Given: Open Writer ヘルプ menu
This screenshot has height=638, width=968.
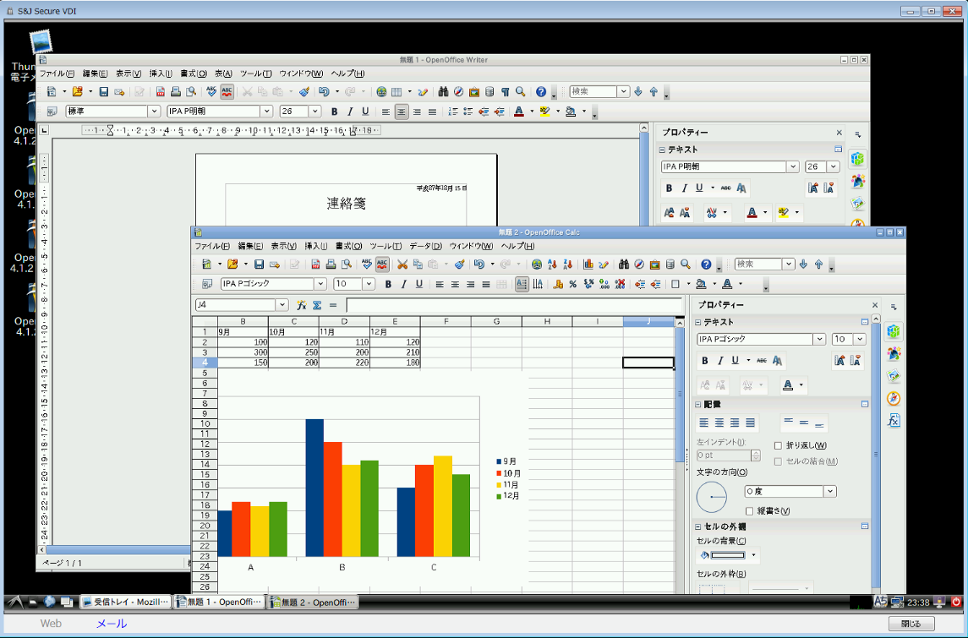Looking at the screenshot, I should [347, 74].
